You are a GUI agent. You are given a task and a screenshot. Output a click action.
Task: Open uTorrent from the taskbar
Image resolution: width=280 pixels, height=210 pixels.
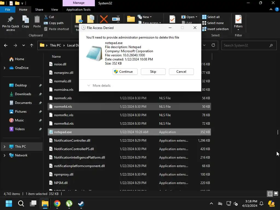[69, 203]
